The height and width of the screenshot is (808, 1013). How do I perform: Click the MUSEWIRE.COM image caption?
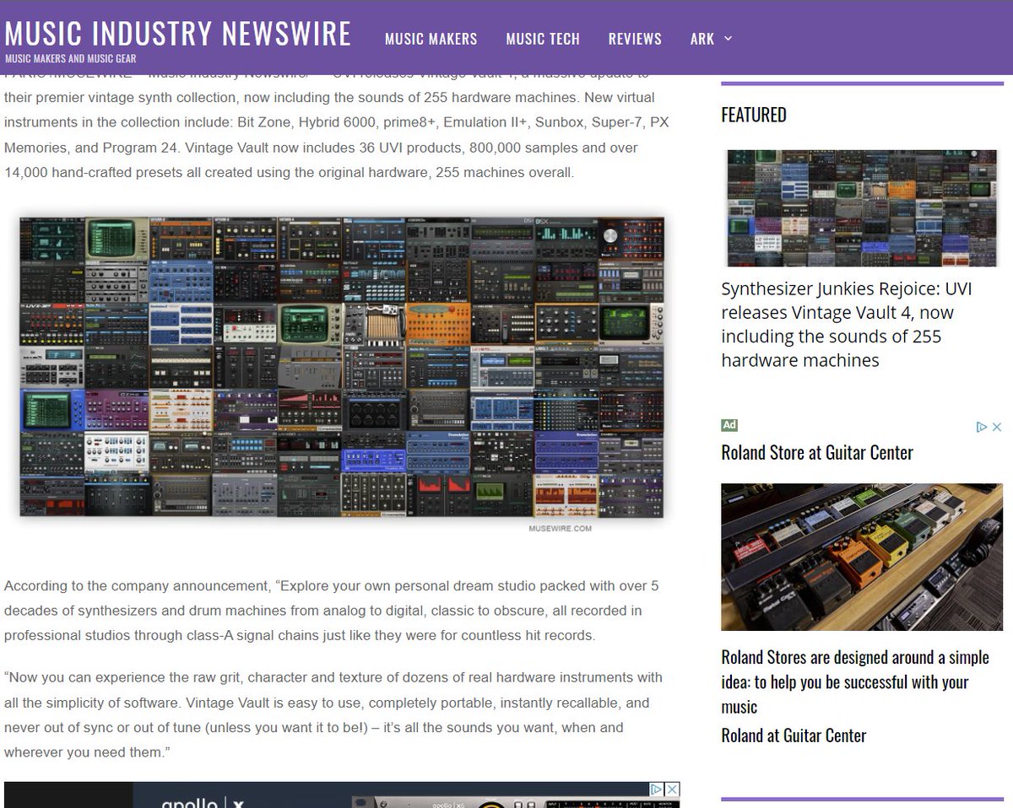point(561,529)
